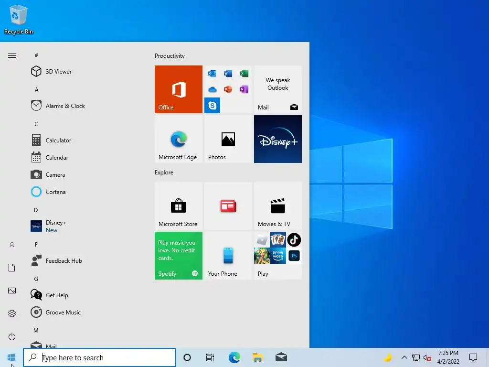Click the letter A section header
Screen dimensions: 489x367
click(x=36, y=89)
